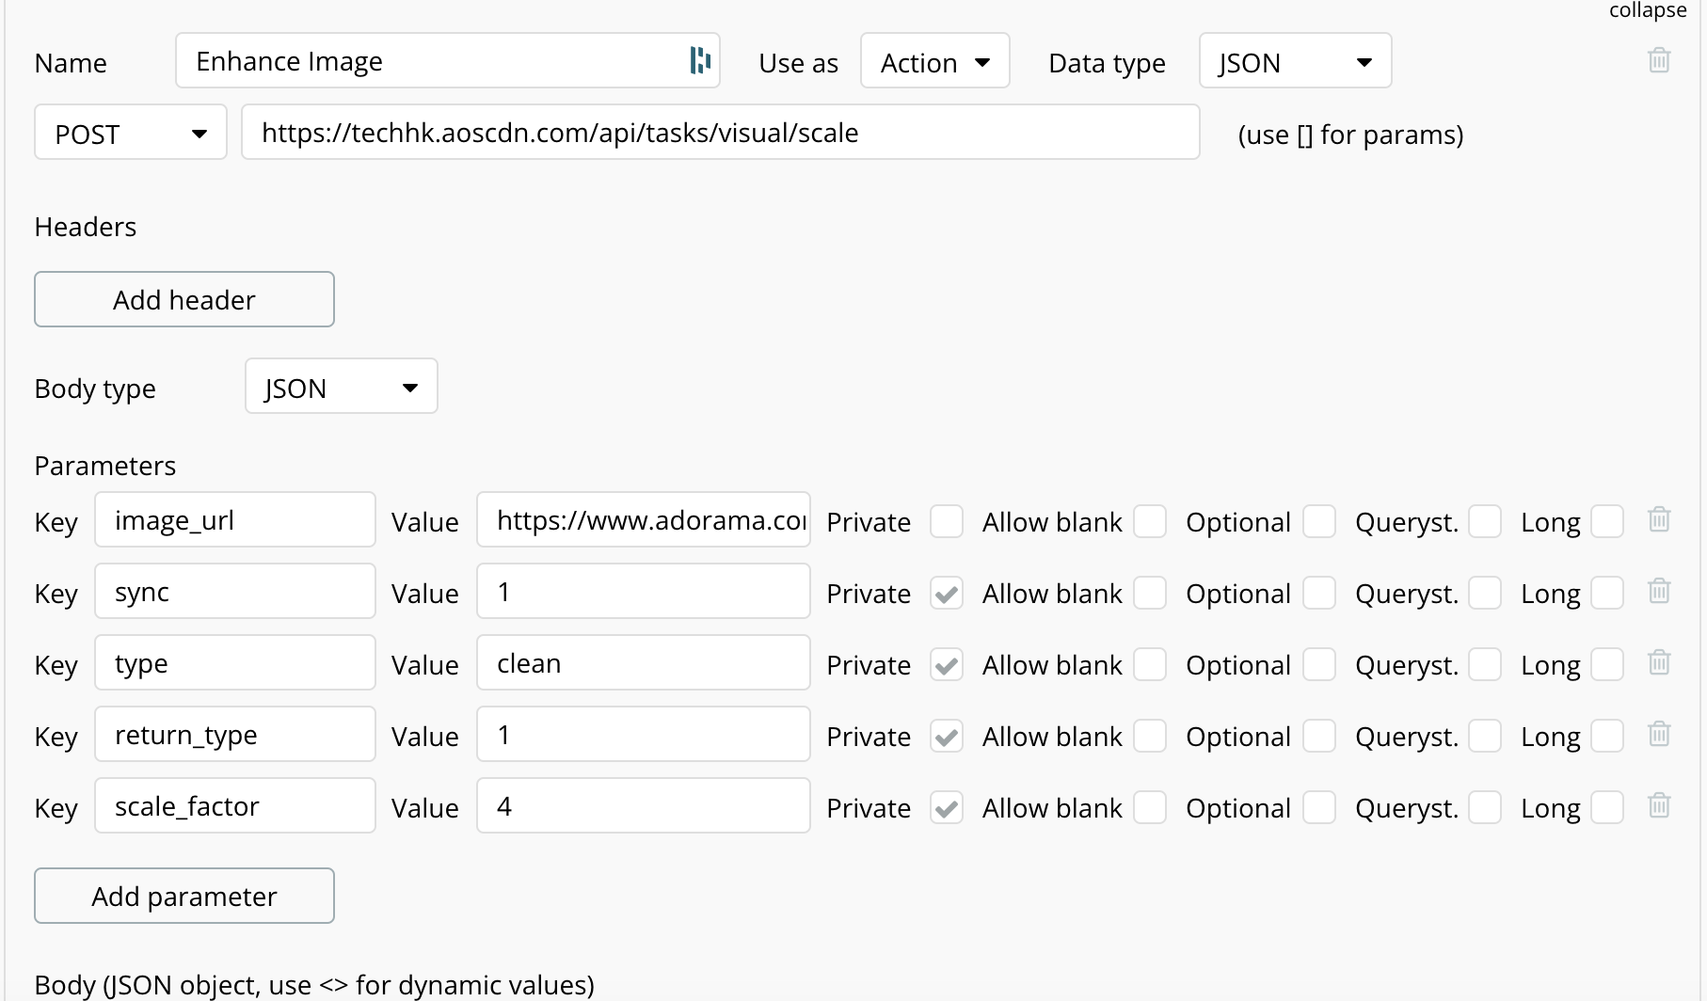Tick Optional for the type parameter
This screenshot has width=1707, height=1001.
[1319, 664]
